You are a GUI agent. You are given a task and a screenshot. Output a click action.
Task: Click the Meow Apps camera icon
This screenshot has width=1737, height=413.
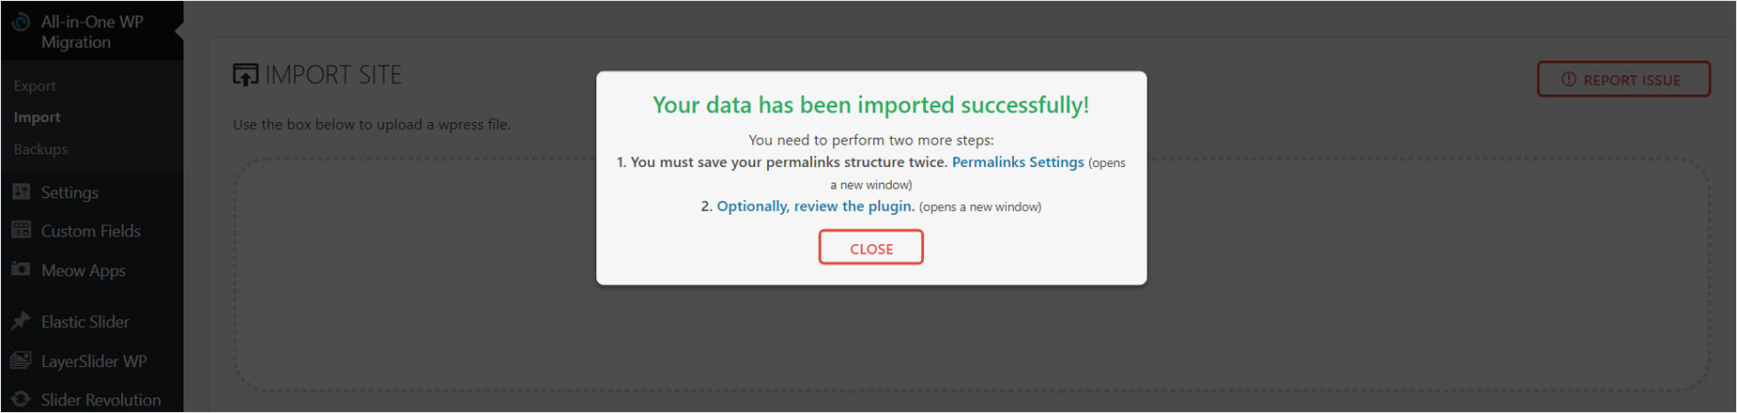tap(21, 269)
